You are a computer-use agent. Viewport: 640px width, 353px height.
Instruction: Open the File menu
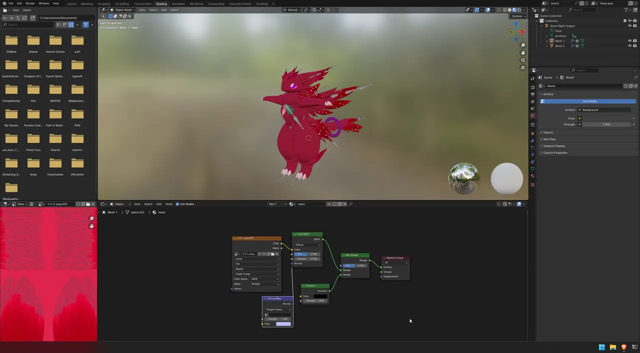point(11,4)
